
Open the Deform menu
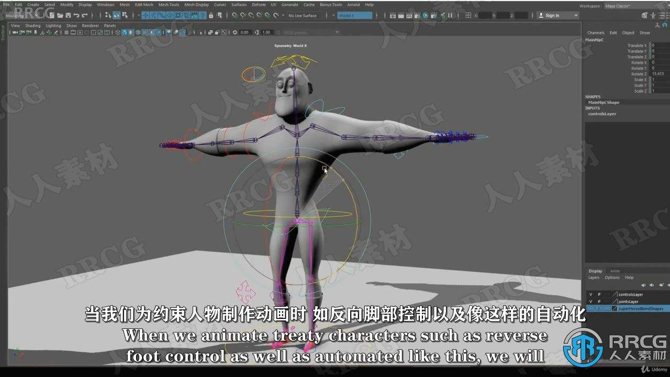pos(259,4)
